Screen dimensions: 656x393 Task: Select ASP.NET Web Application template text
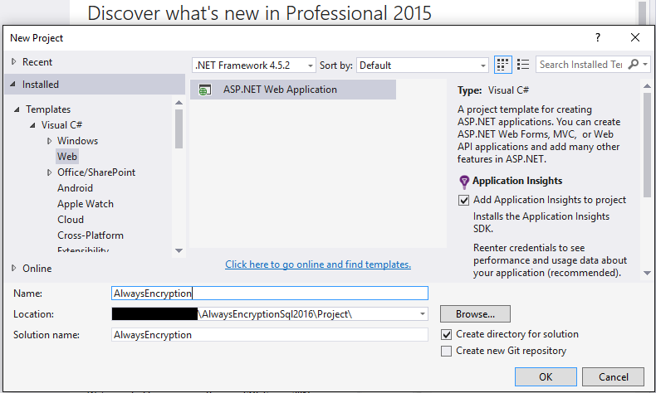(280, 90)
